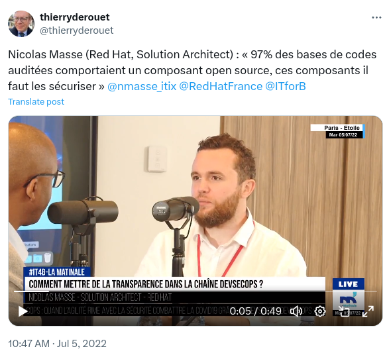The height and width of the screenshot is (355, 389).
Task: Open picture-in-picture mode for the video
Action: point(344,311)
